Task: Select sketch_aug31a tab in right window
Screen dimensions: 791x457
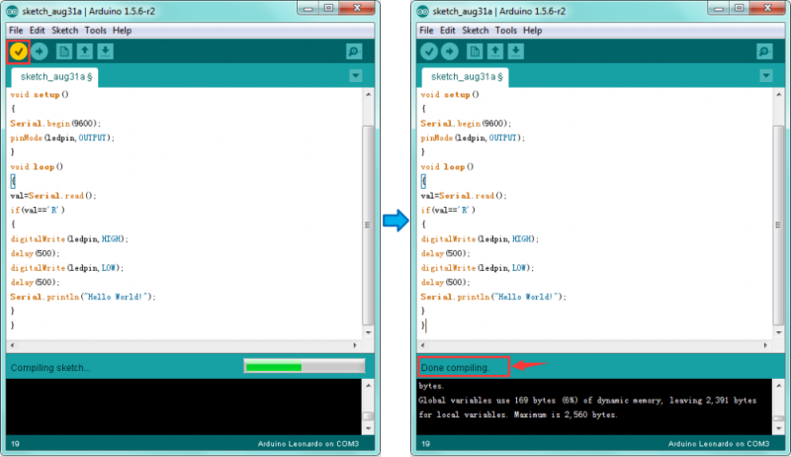Action: pos(466,77)
